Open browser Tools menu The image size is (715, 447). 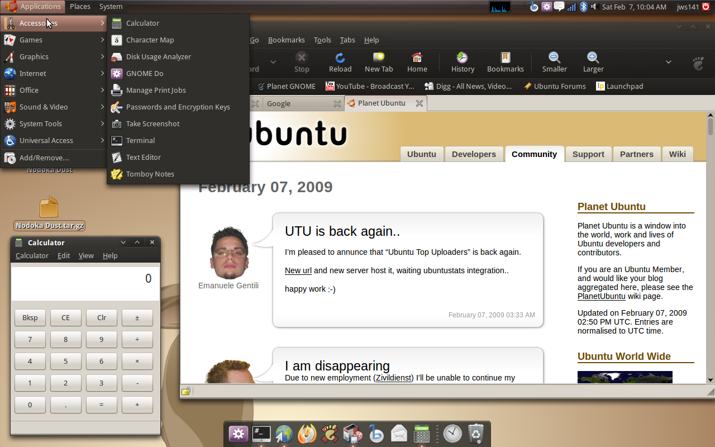pos(322,40)
